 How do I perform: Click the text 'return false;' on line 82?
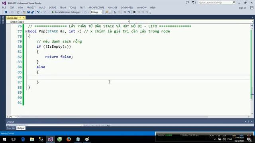point(59,57)
